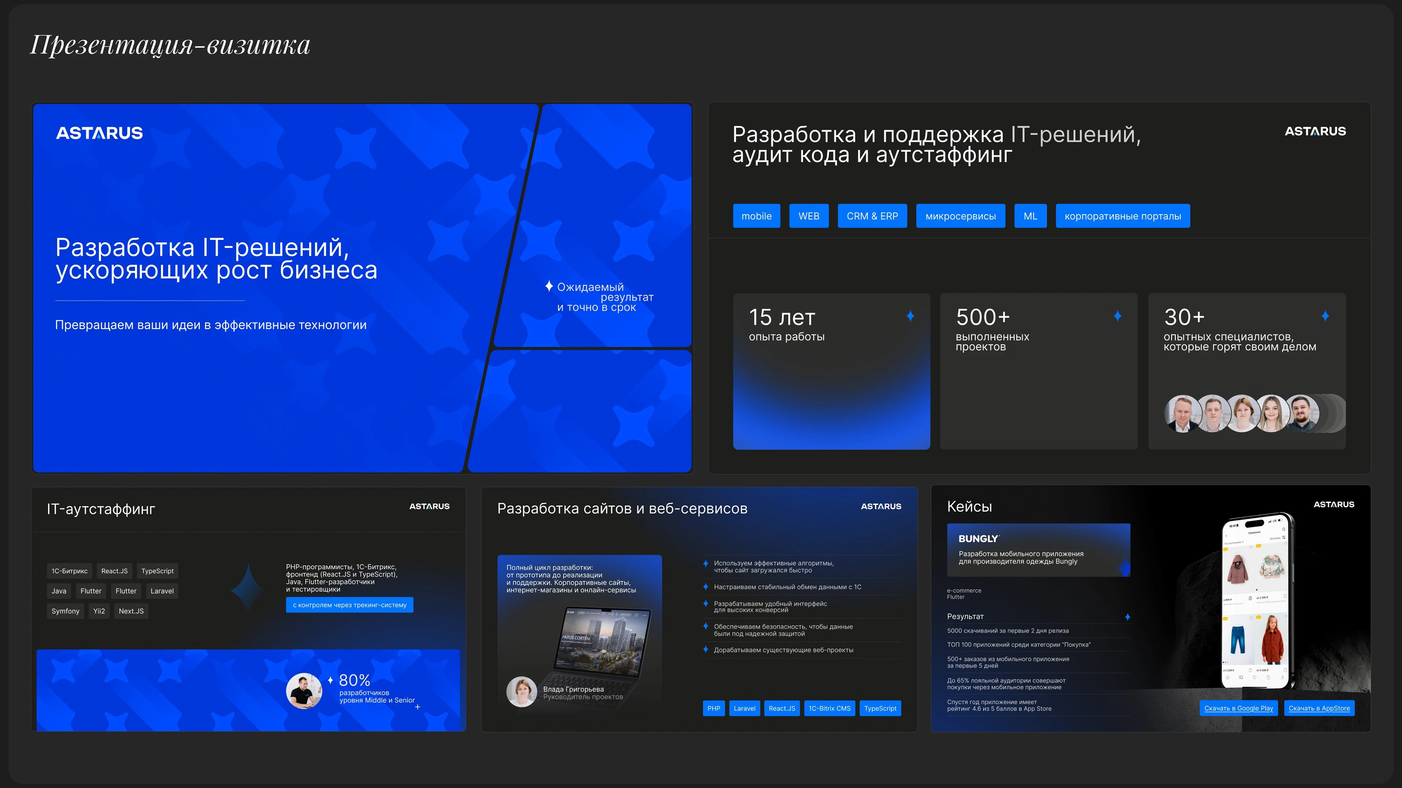Click the TypeScript chip on the IT-аутстаффинг slide
Screen dimensions: 1402x788
click(x=157, y=571)
